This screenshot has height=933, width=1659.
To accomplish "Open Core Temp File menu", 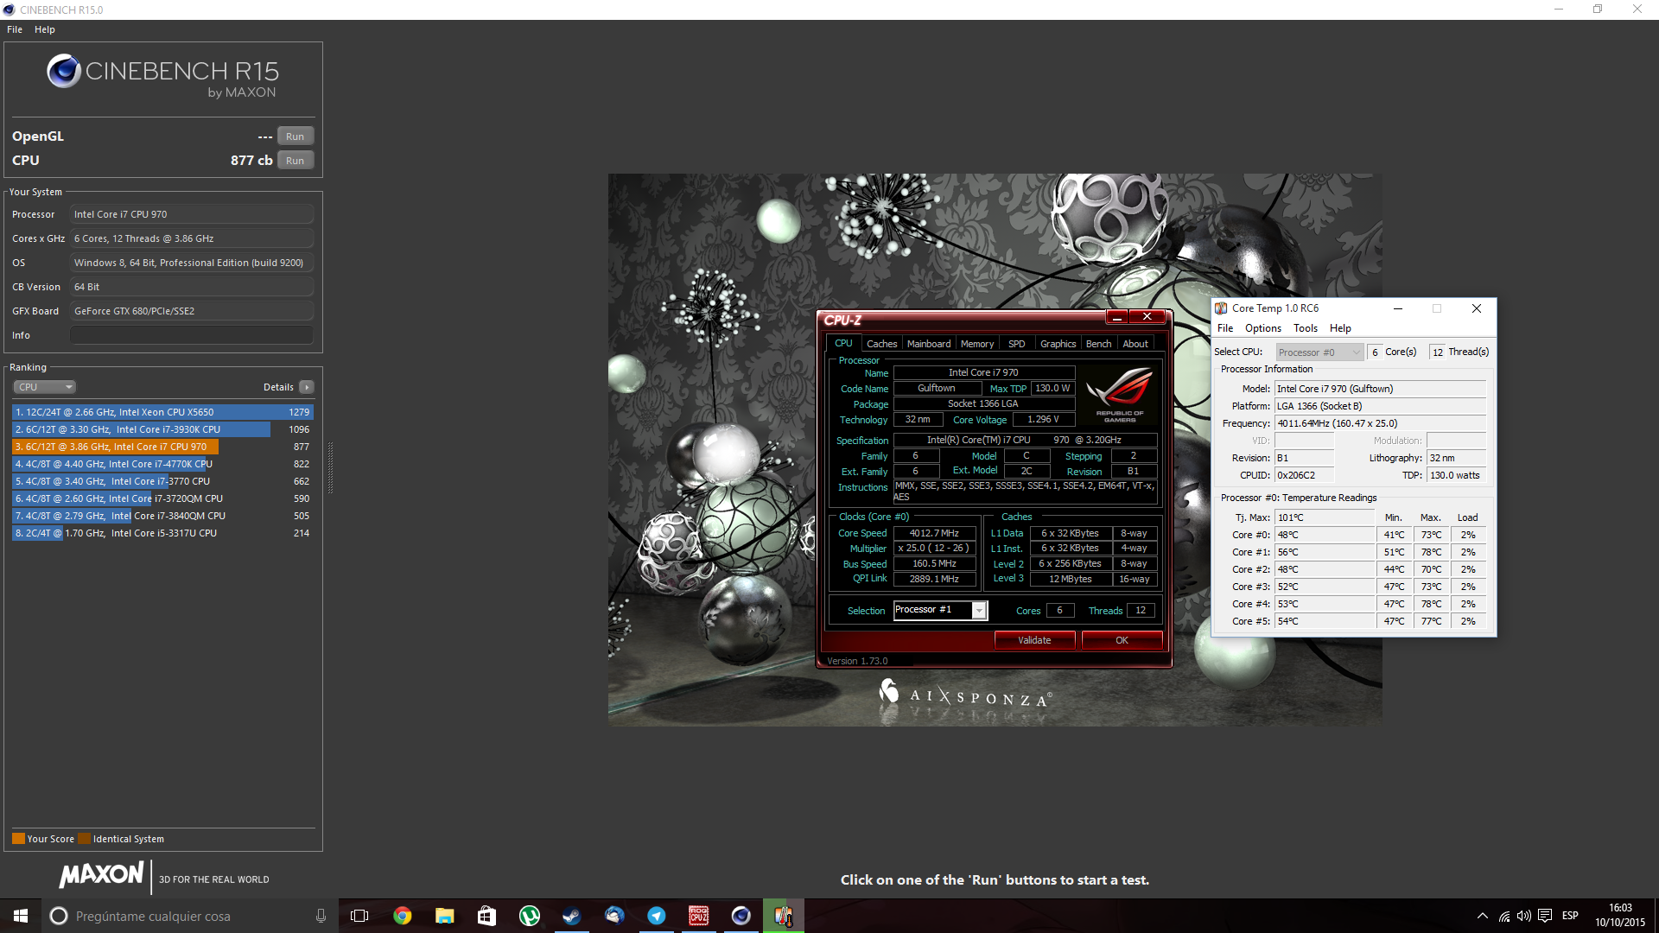I will click(1225, 328).
